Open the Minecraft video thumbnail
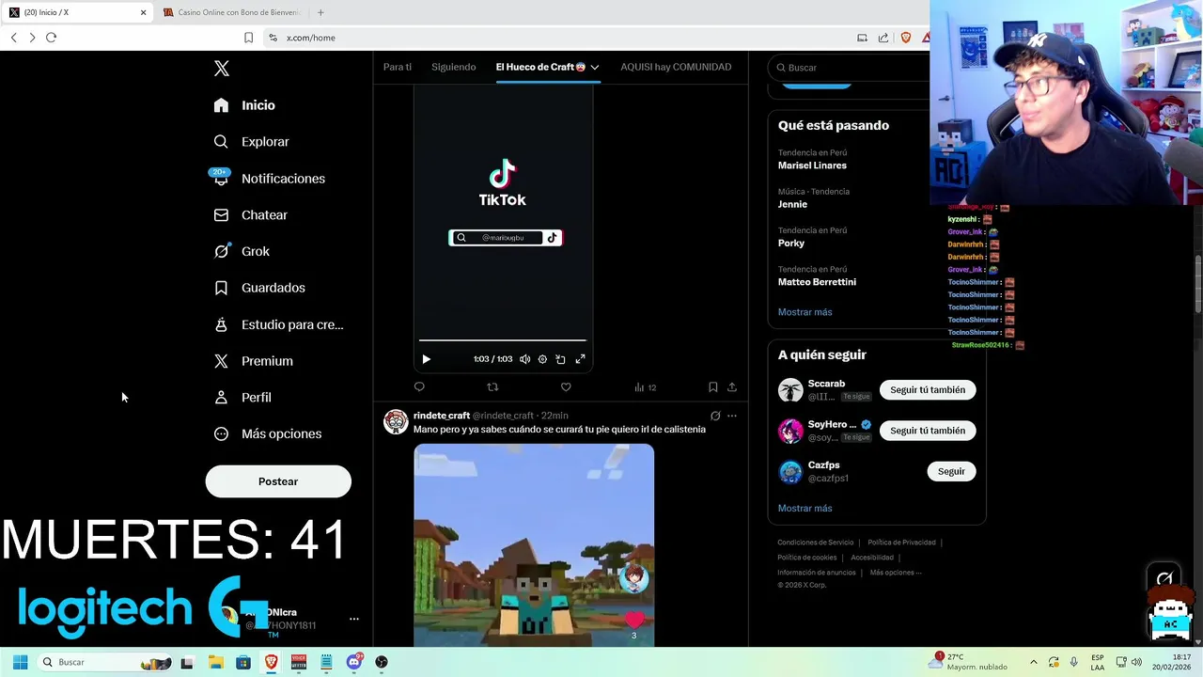 click(x=534, y=545)
